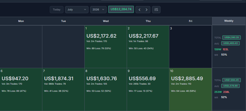Screen dimensions: 246x111
Task: Click 'Win: 17 Loss: 13 (57%)' text
Action: click(x=140, y=91)
